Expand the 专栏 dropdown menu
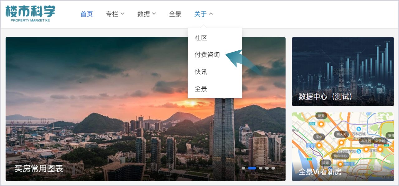The width and height of the screenshot is (399, 186). tap(115, 14)
